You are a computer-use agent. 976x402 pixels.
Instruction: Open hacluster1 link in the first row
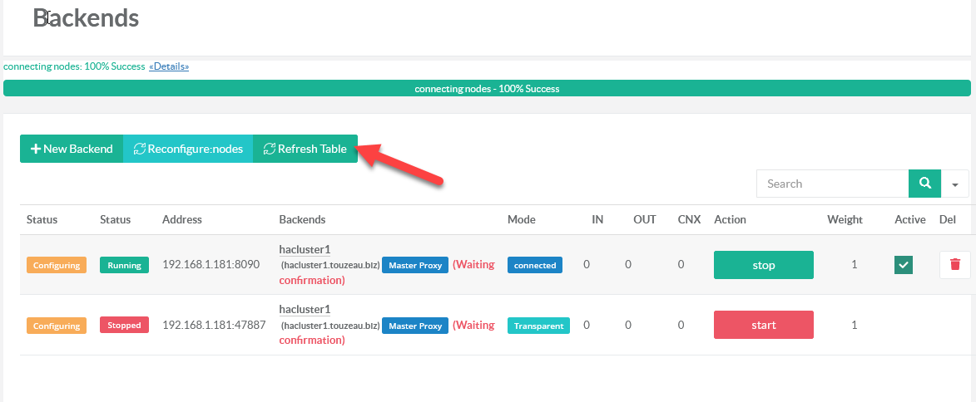click(x=305, y=249)
